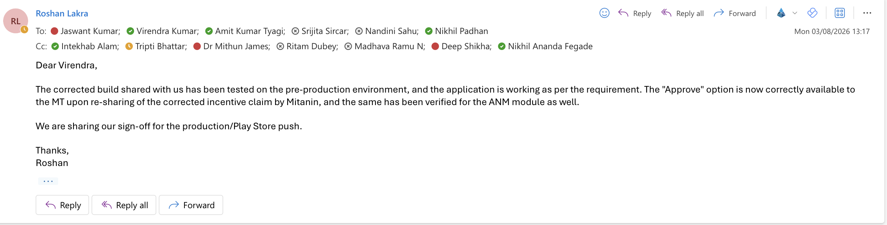Expand the collapsed message ellipsis below signature
The height and width of the screenshot is (225, 887).
[x=48, y=181]
